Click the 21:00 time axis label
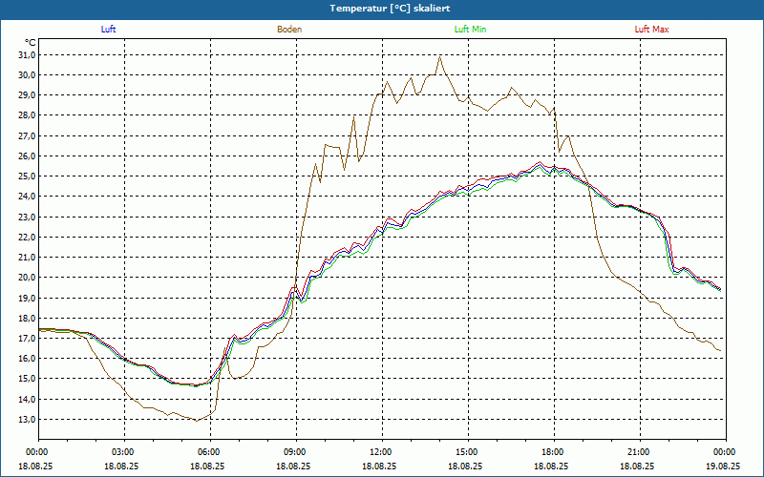 point(640,452)
